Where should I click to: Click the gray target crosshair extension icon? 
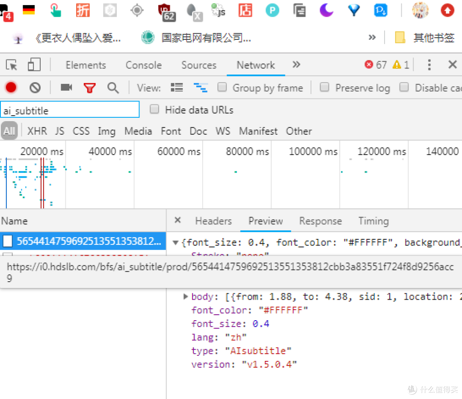click(x=137, y=10)
